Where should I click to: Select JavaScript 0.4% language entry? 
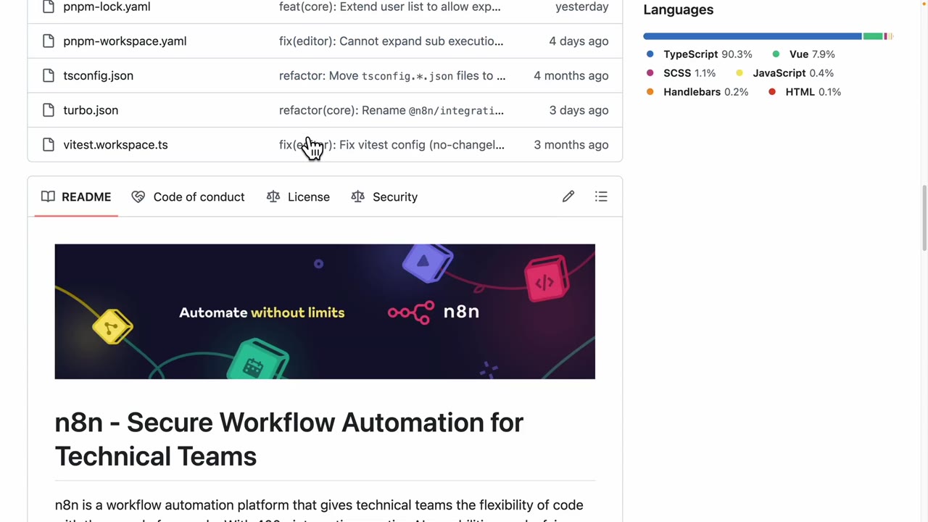(784, 73)
